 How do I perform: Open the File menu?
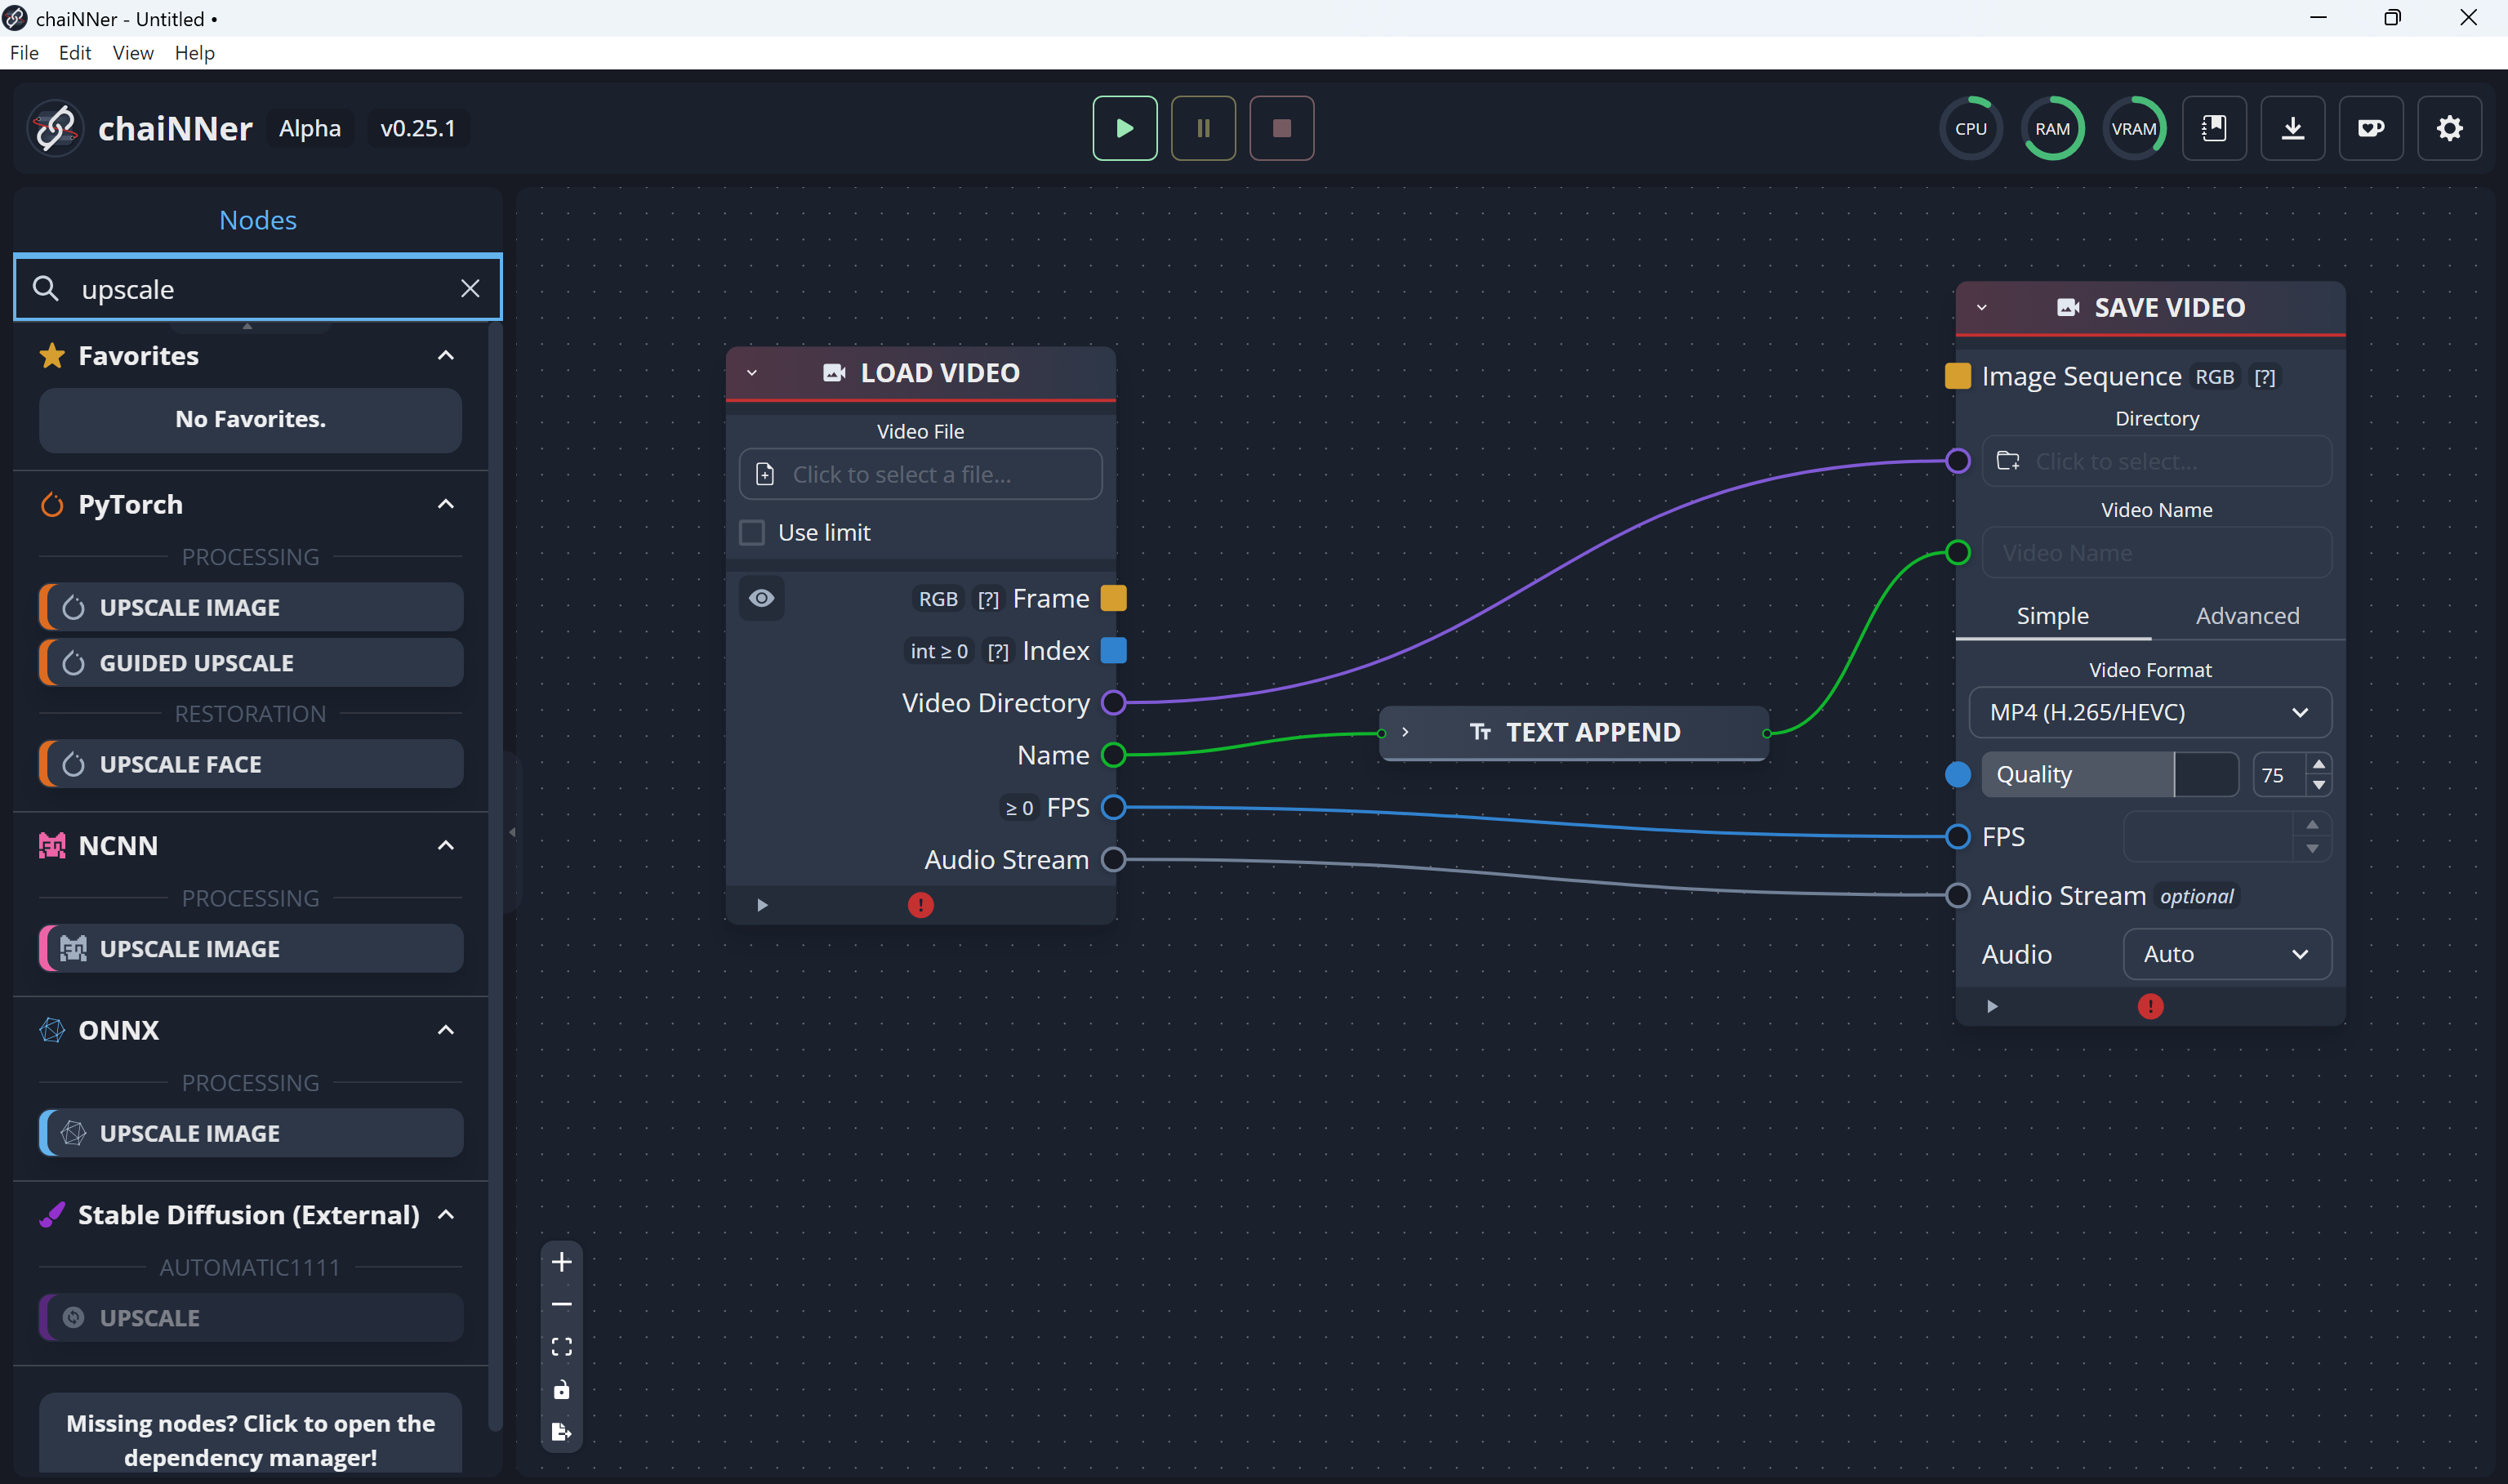24,53
